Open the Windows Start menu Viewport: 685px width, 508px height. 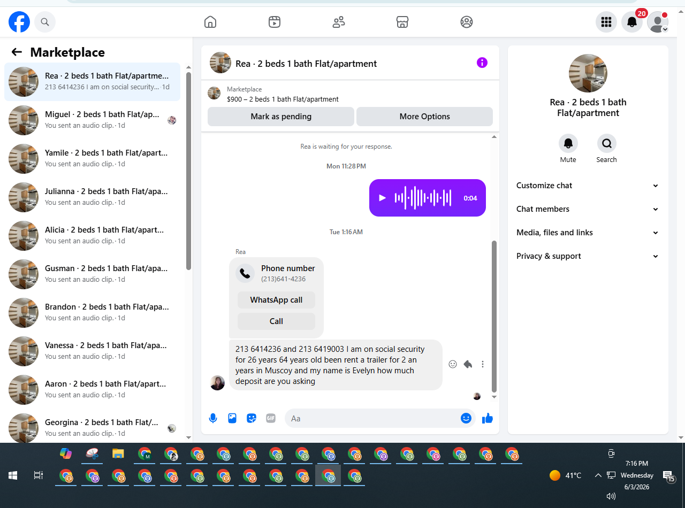[13, 475]
